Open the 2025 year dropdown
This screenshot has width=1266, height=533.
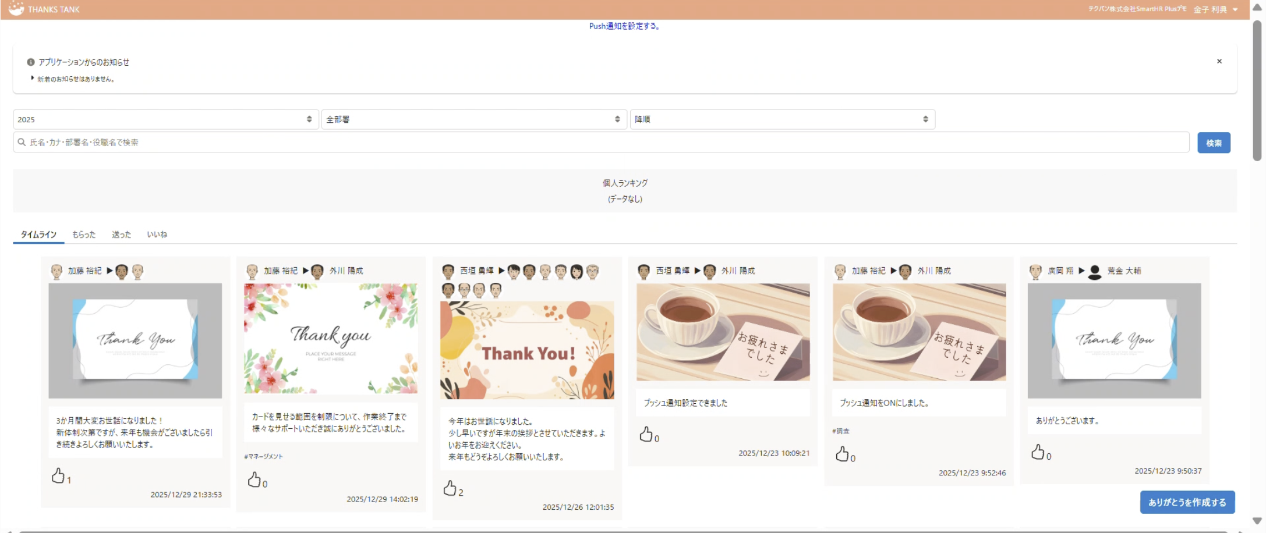coord(166,119)
